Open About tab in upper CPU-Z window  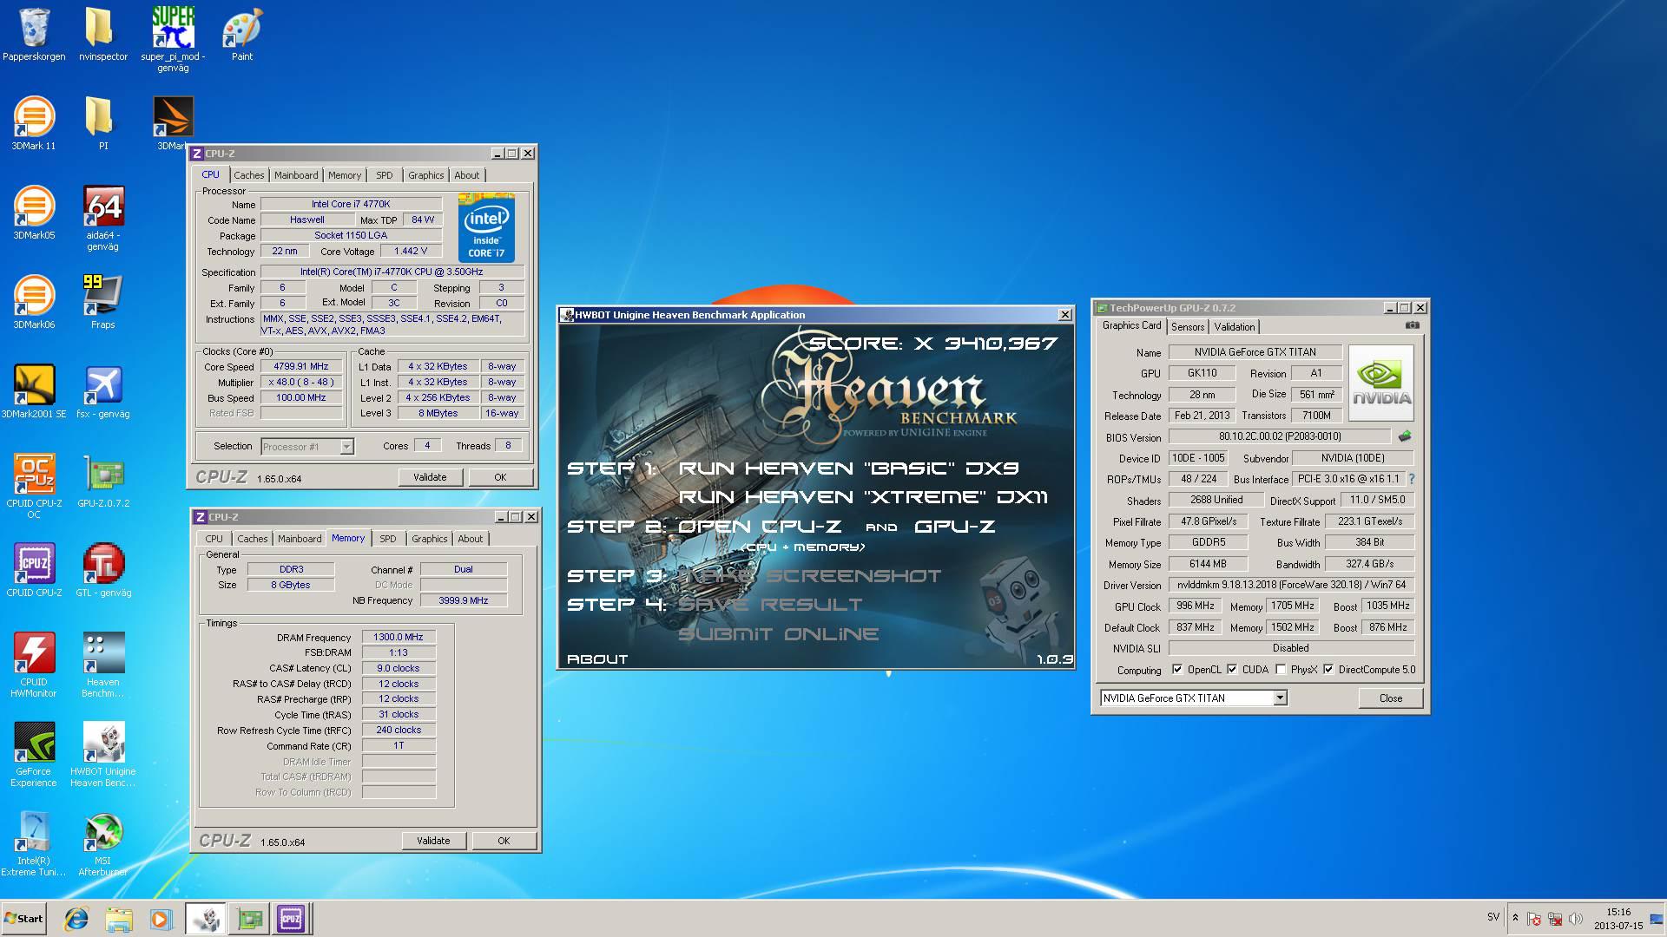(466, 175)
